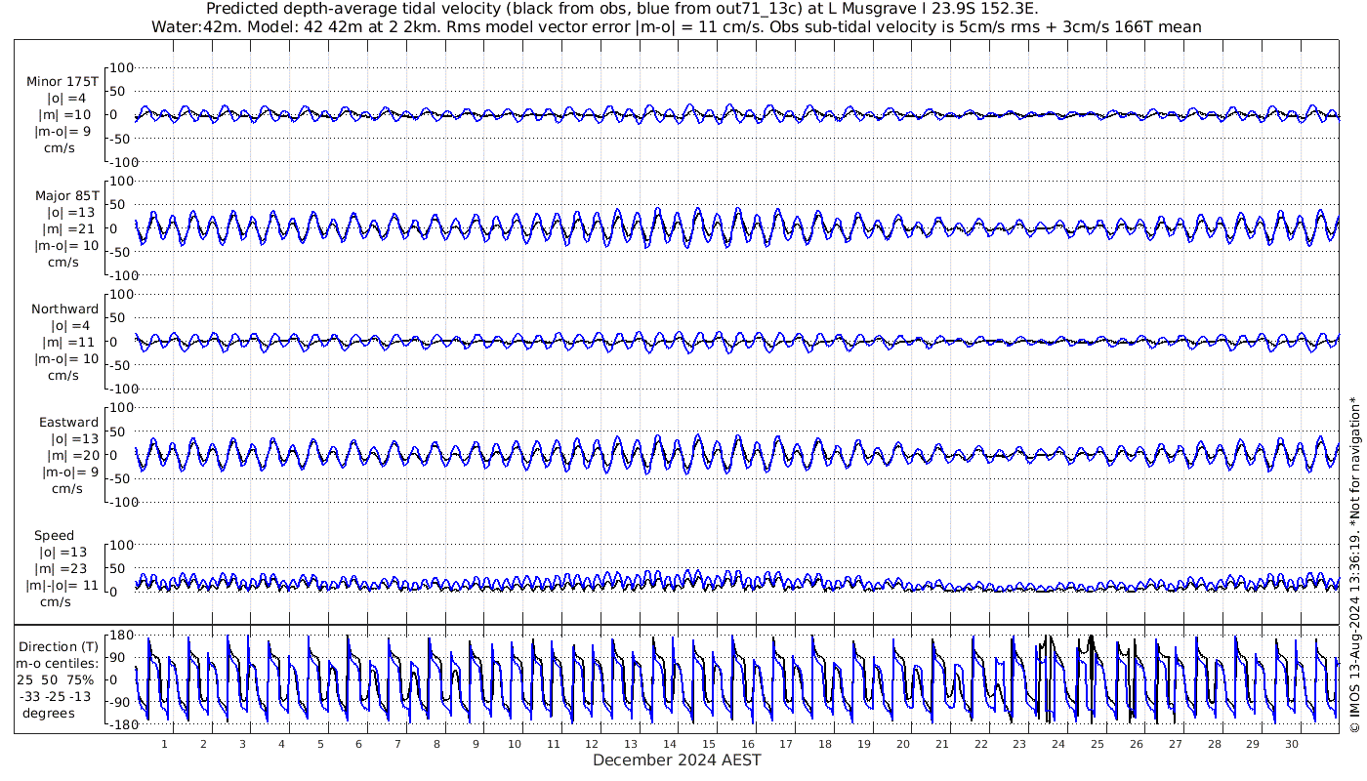Click the 'Water:42m. Model: 42 42m' subtitle line
1367x781 pixels.
676,26
